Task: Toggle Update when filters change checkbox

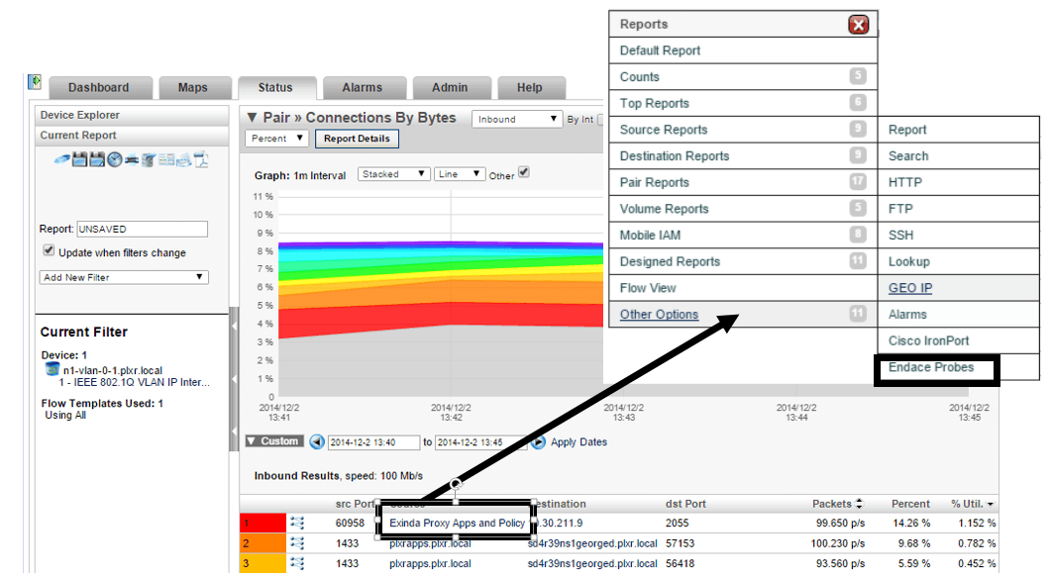Action: pyautogui.click(x=49, y=250)
